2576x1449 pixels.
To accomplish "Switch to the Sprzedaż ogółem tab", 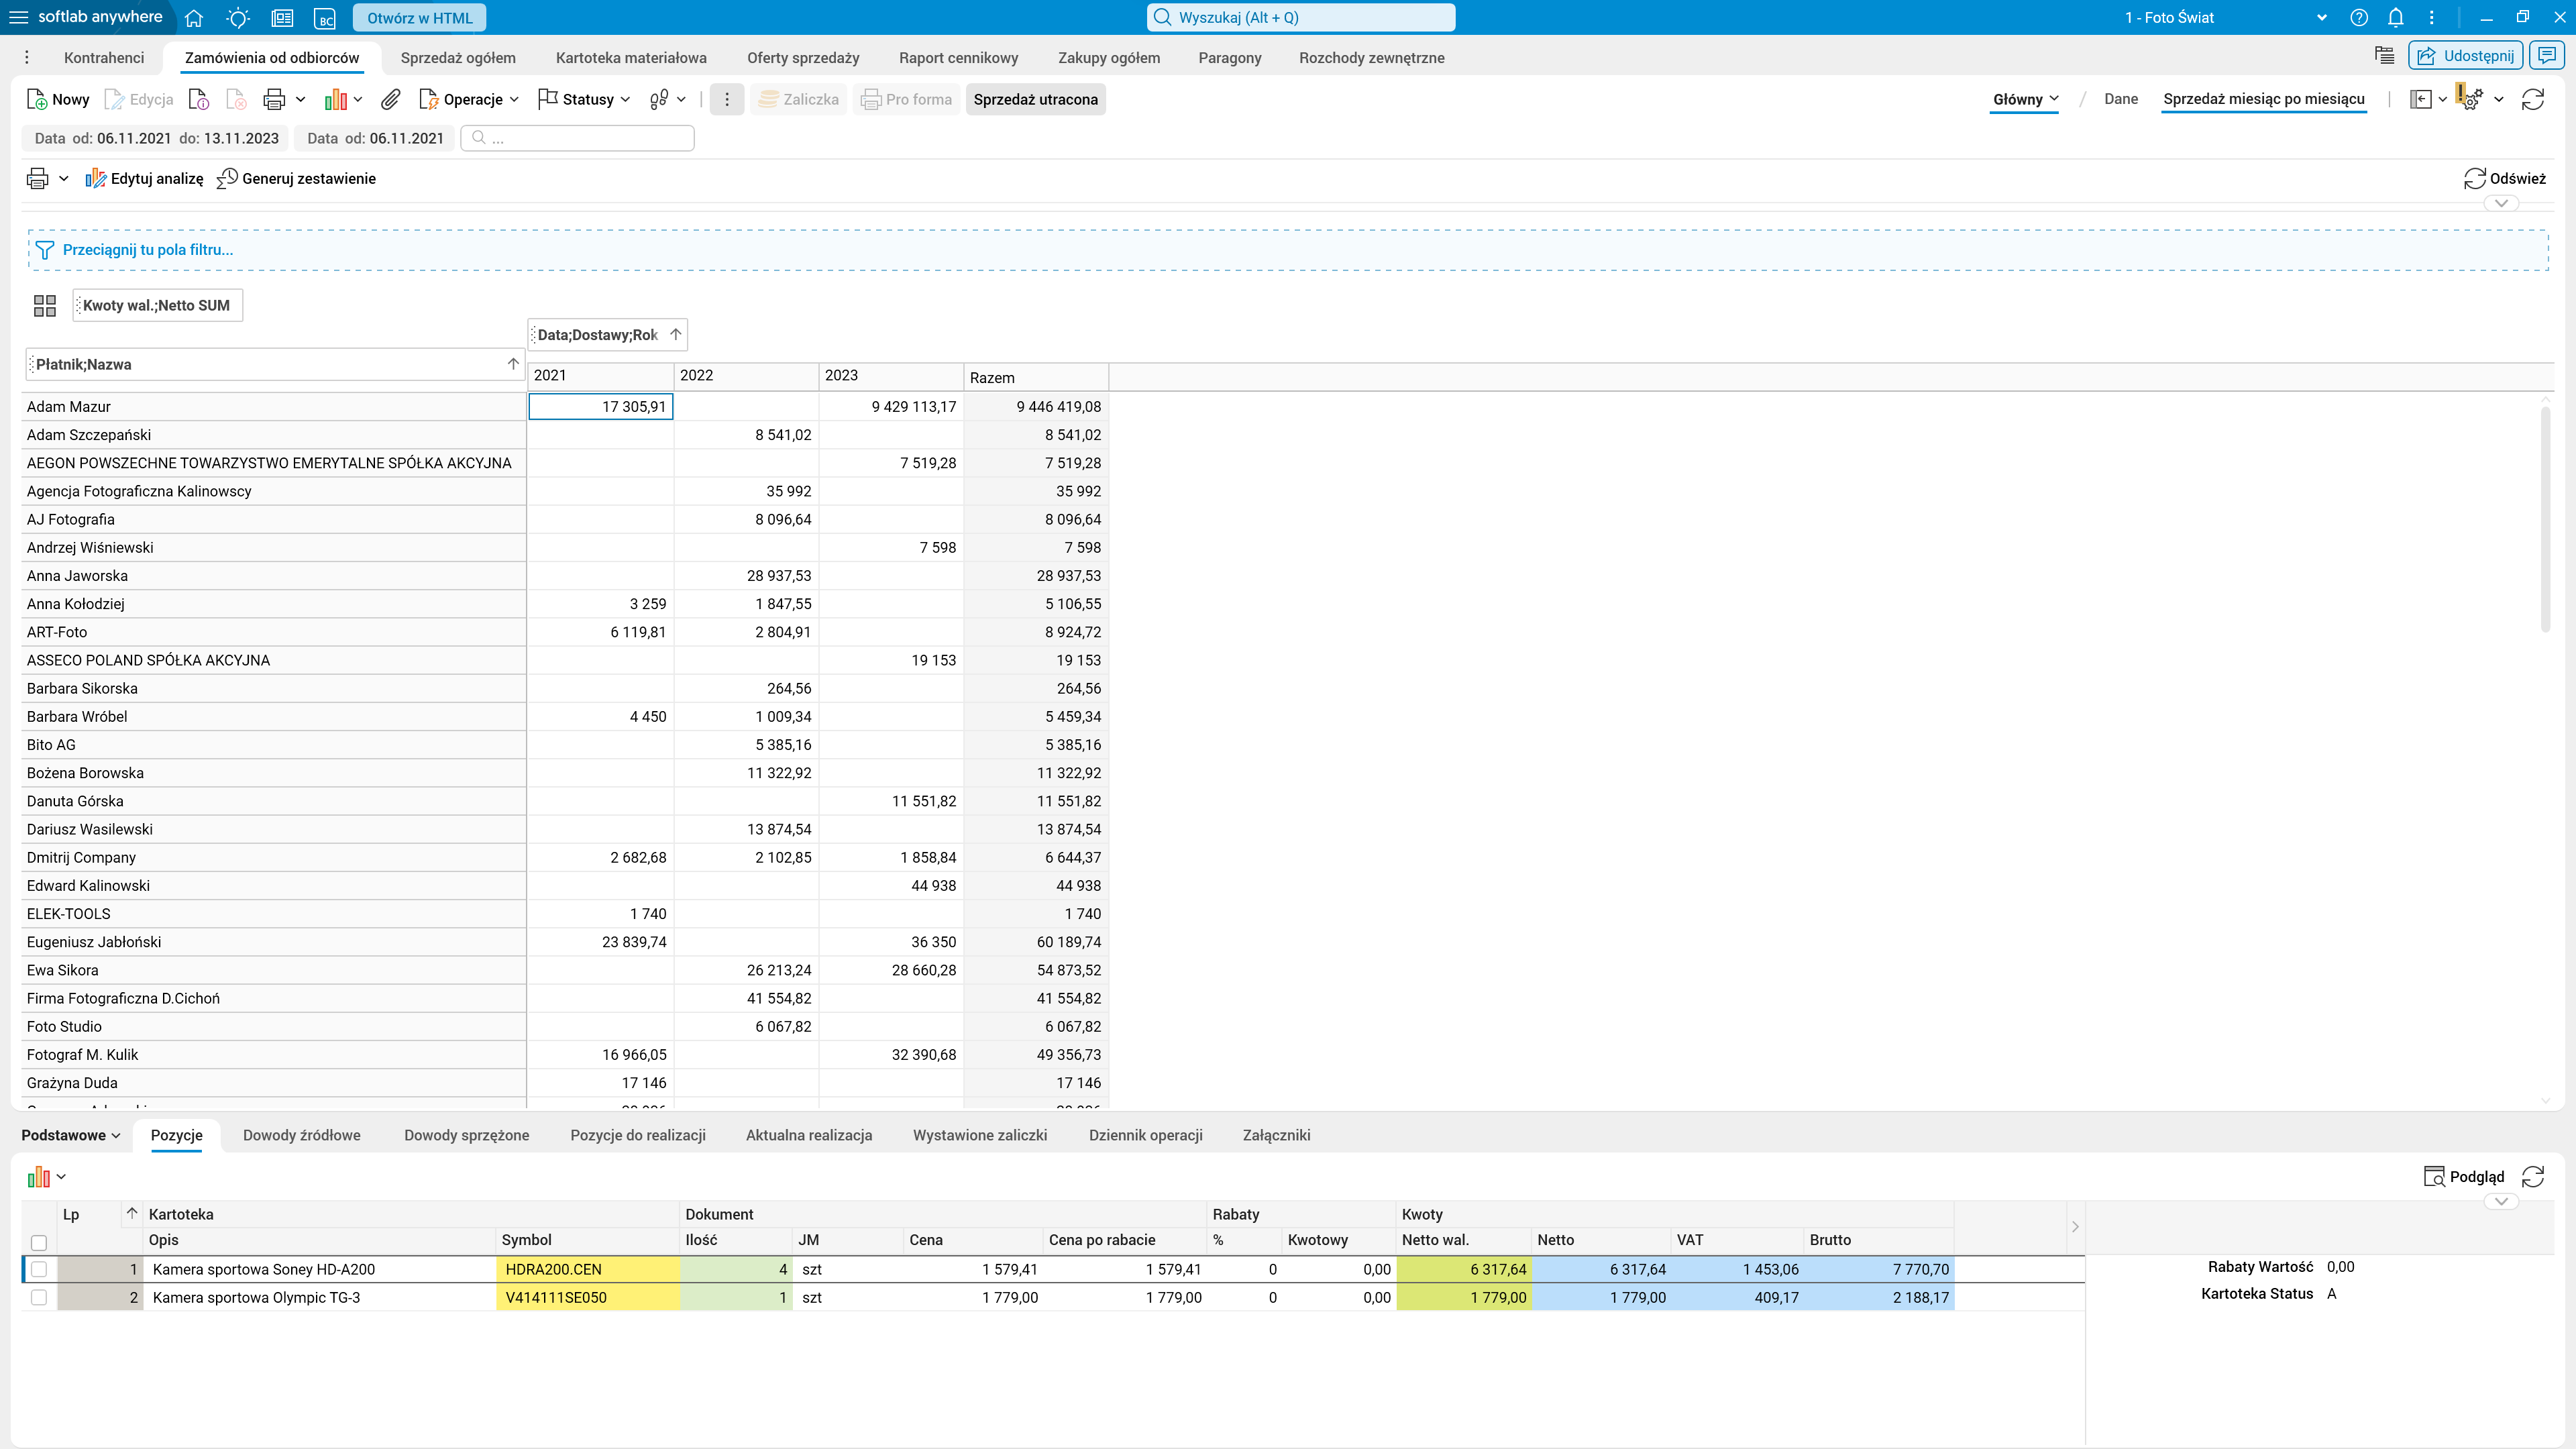I will pyautogui.click(x=458, y=58).
